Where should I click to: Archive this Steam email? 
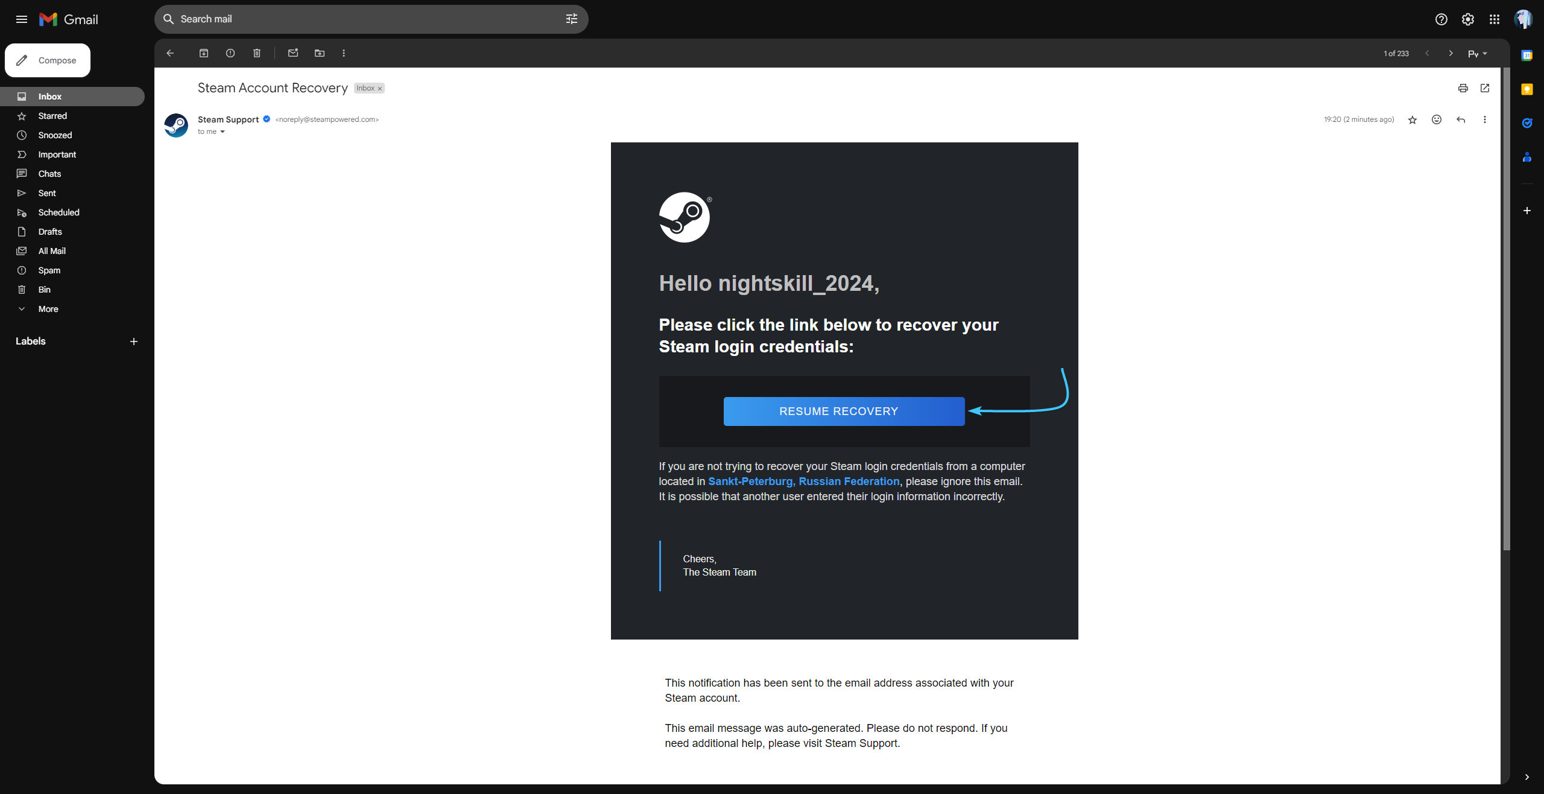click(x=204, y=53)
